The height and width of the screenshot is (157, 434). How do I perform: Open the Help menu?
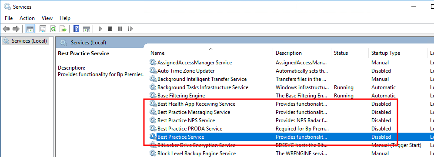tap(65, 18)
